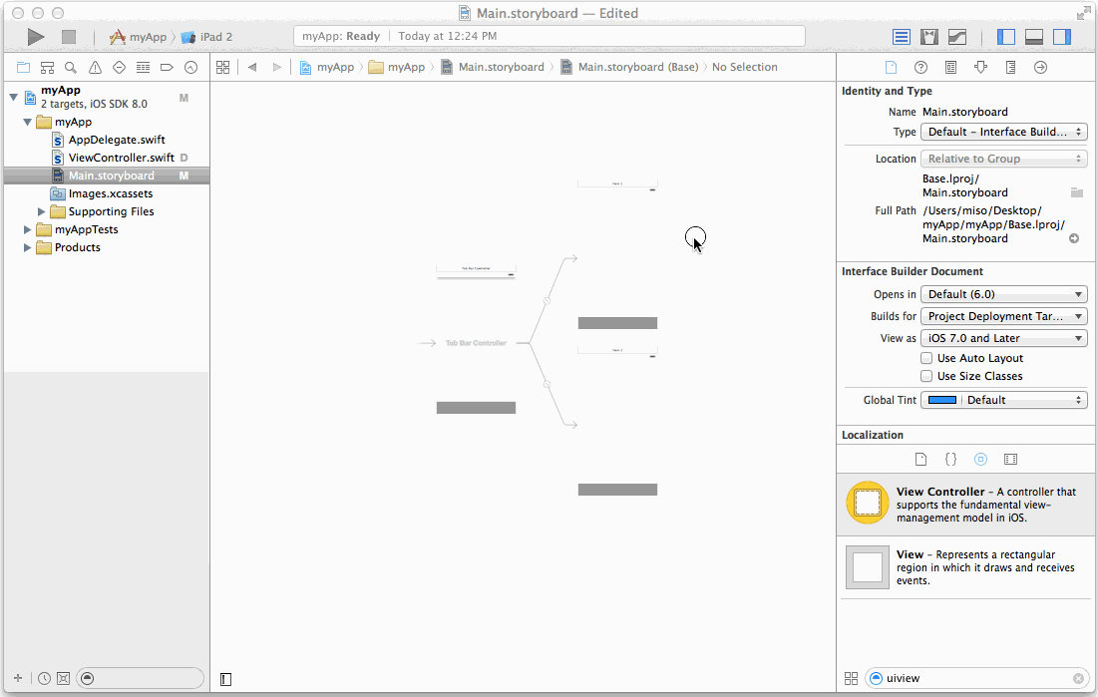The width and height of the screenshot is (1098, 697).
Task: Hide the Utilities panel
Action: [1061, 36]
